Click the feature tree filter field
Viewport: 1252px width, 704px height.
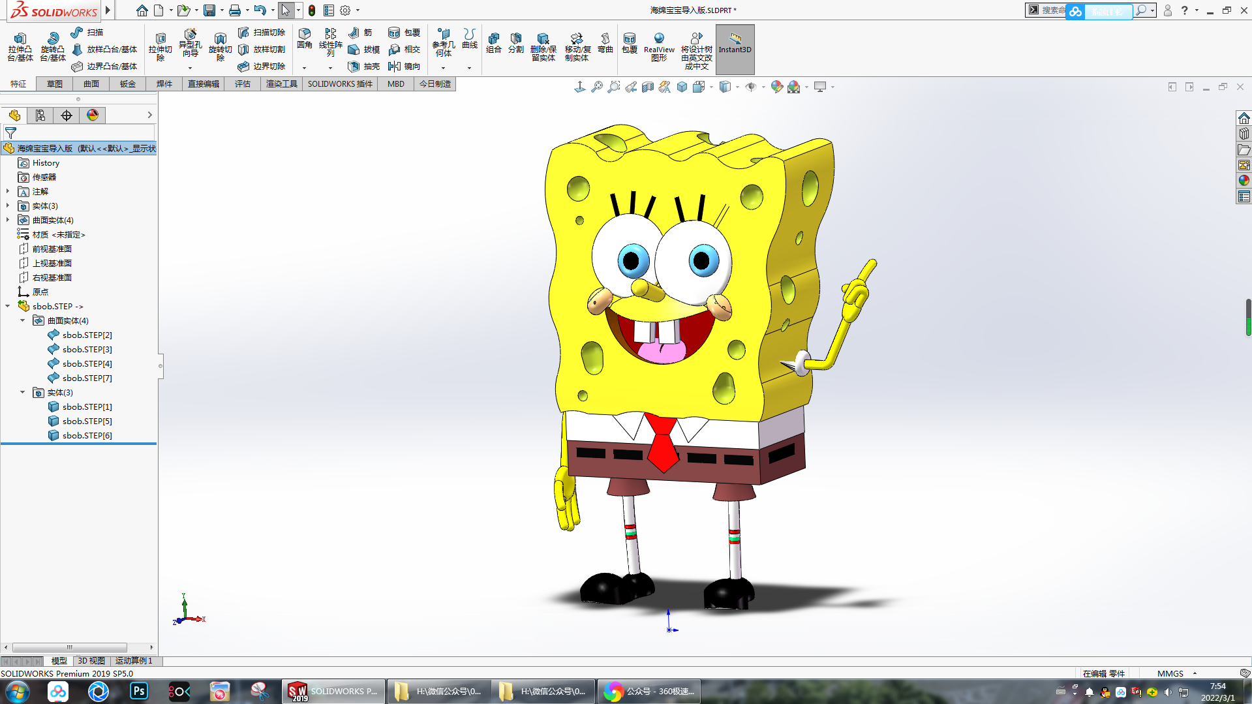coord(79,133)
